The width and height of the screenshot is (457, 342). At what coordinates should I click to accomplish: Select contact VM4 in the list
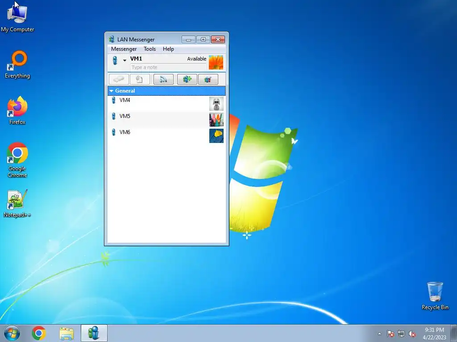tap(167, 103)
